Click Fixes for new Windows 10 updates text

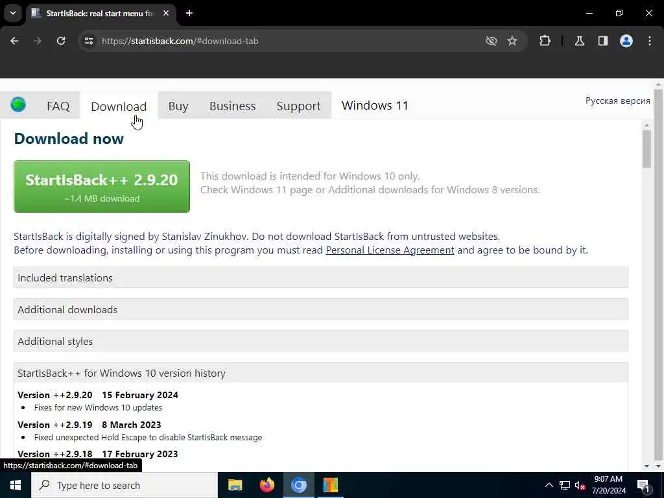[x=99, y=407]
